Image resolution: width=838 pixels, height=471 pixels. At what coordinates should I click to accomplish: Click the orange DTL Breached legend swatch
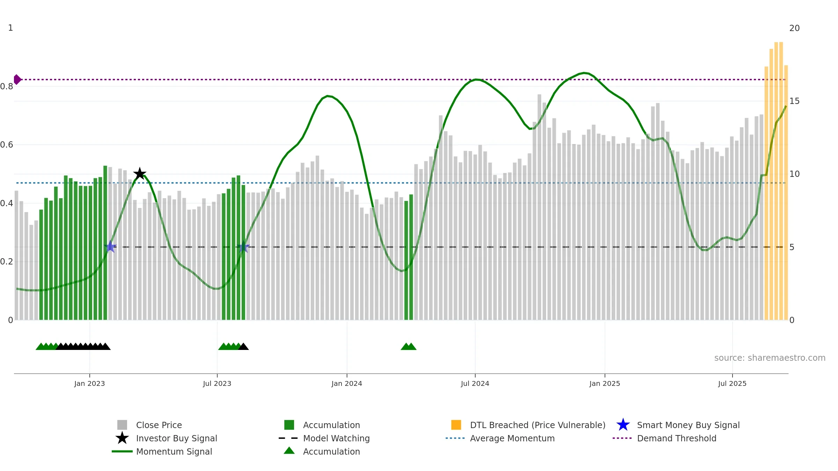456,425
